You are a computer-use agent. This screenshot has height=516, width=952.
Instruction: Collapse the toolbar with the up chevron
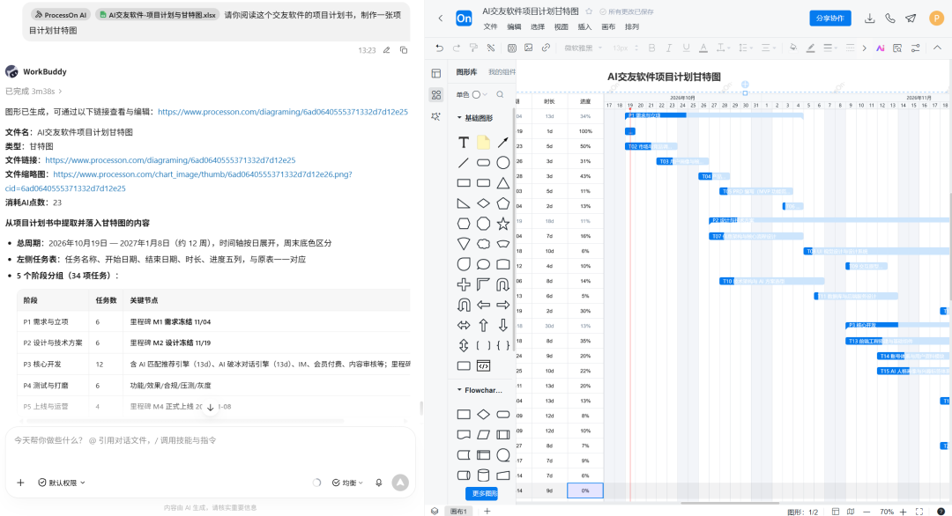937,48
